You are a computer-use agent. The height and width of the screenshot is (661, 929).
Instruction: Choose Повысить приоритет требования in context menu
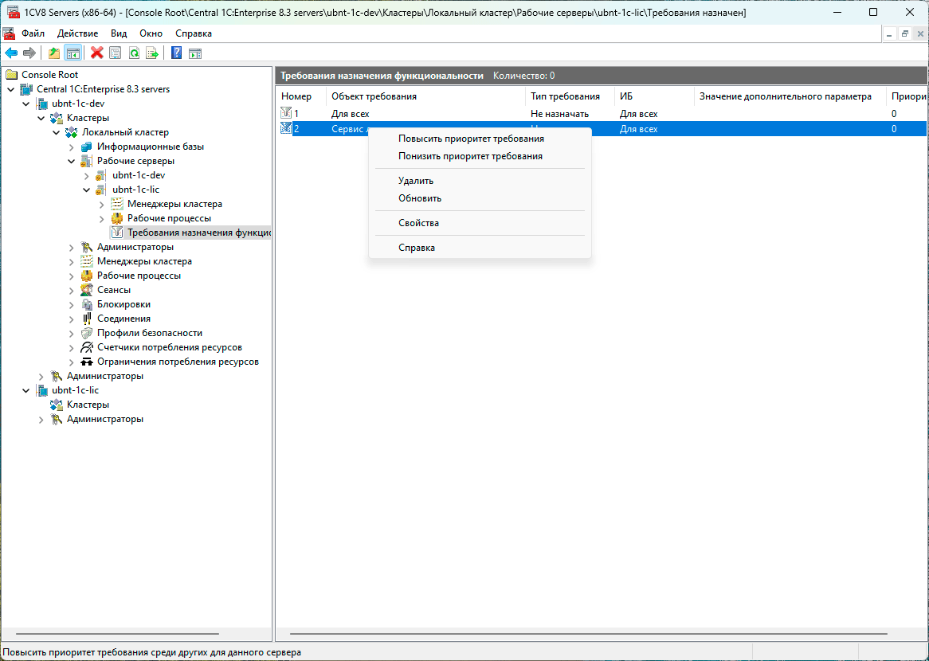[x=471, y=139]
